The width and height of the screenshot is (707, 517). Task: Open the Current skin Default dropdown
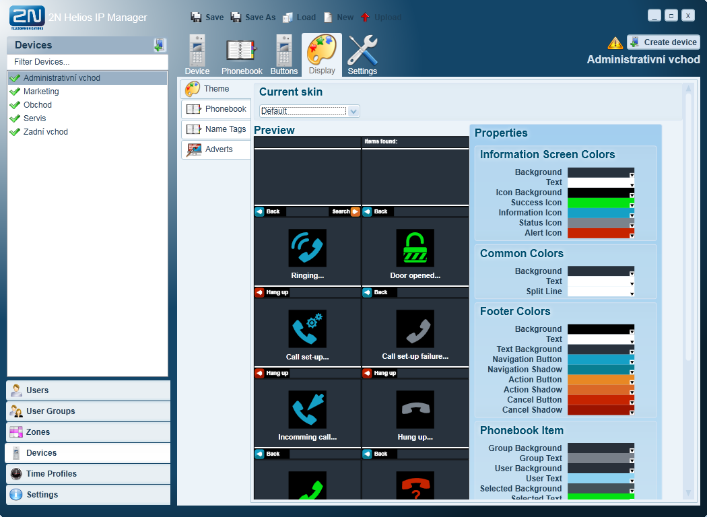(354, 111)
